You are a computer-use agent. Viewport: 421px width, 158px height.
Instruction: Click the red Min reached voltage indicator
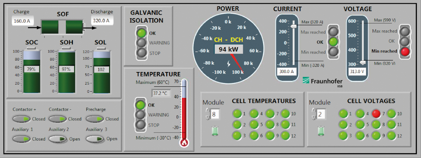405,51
